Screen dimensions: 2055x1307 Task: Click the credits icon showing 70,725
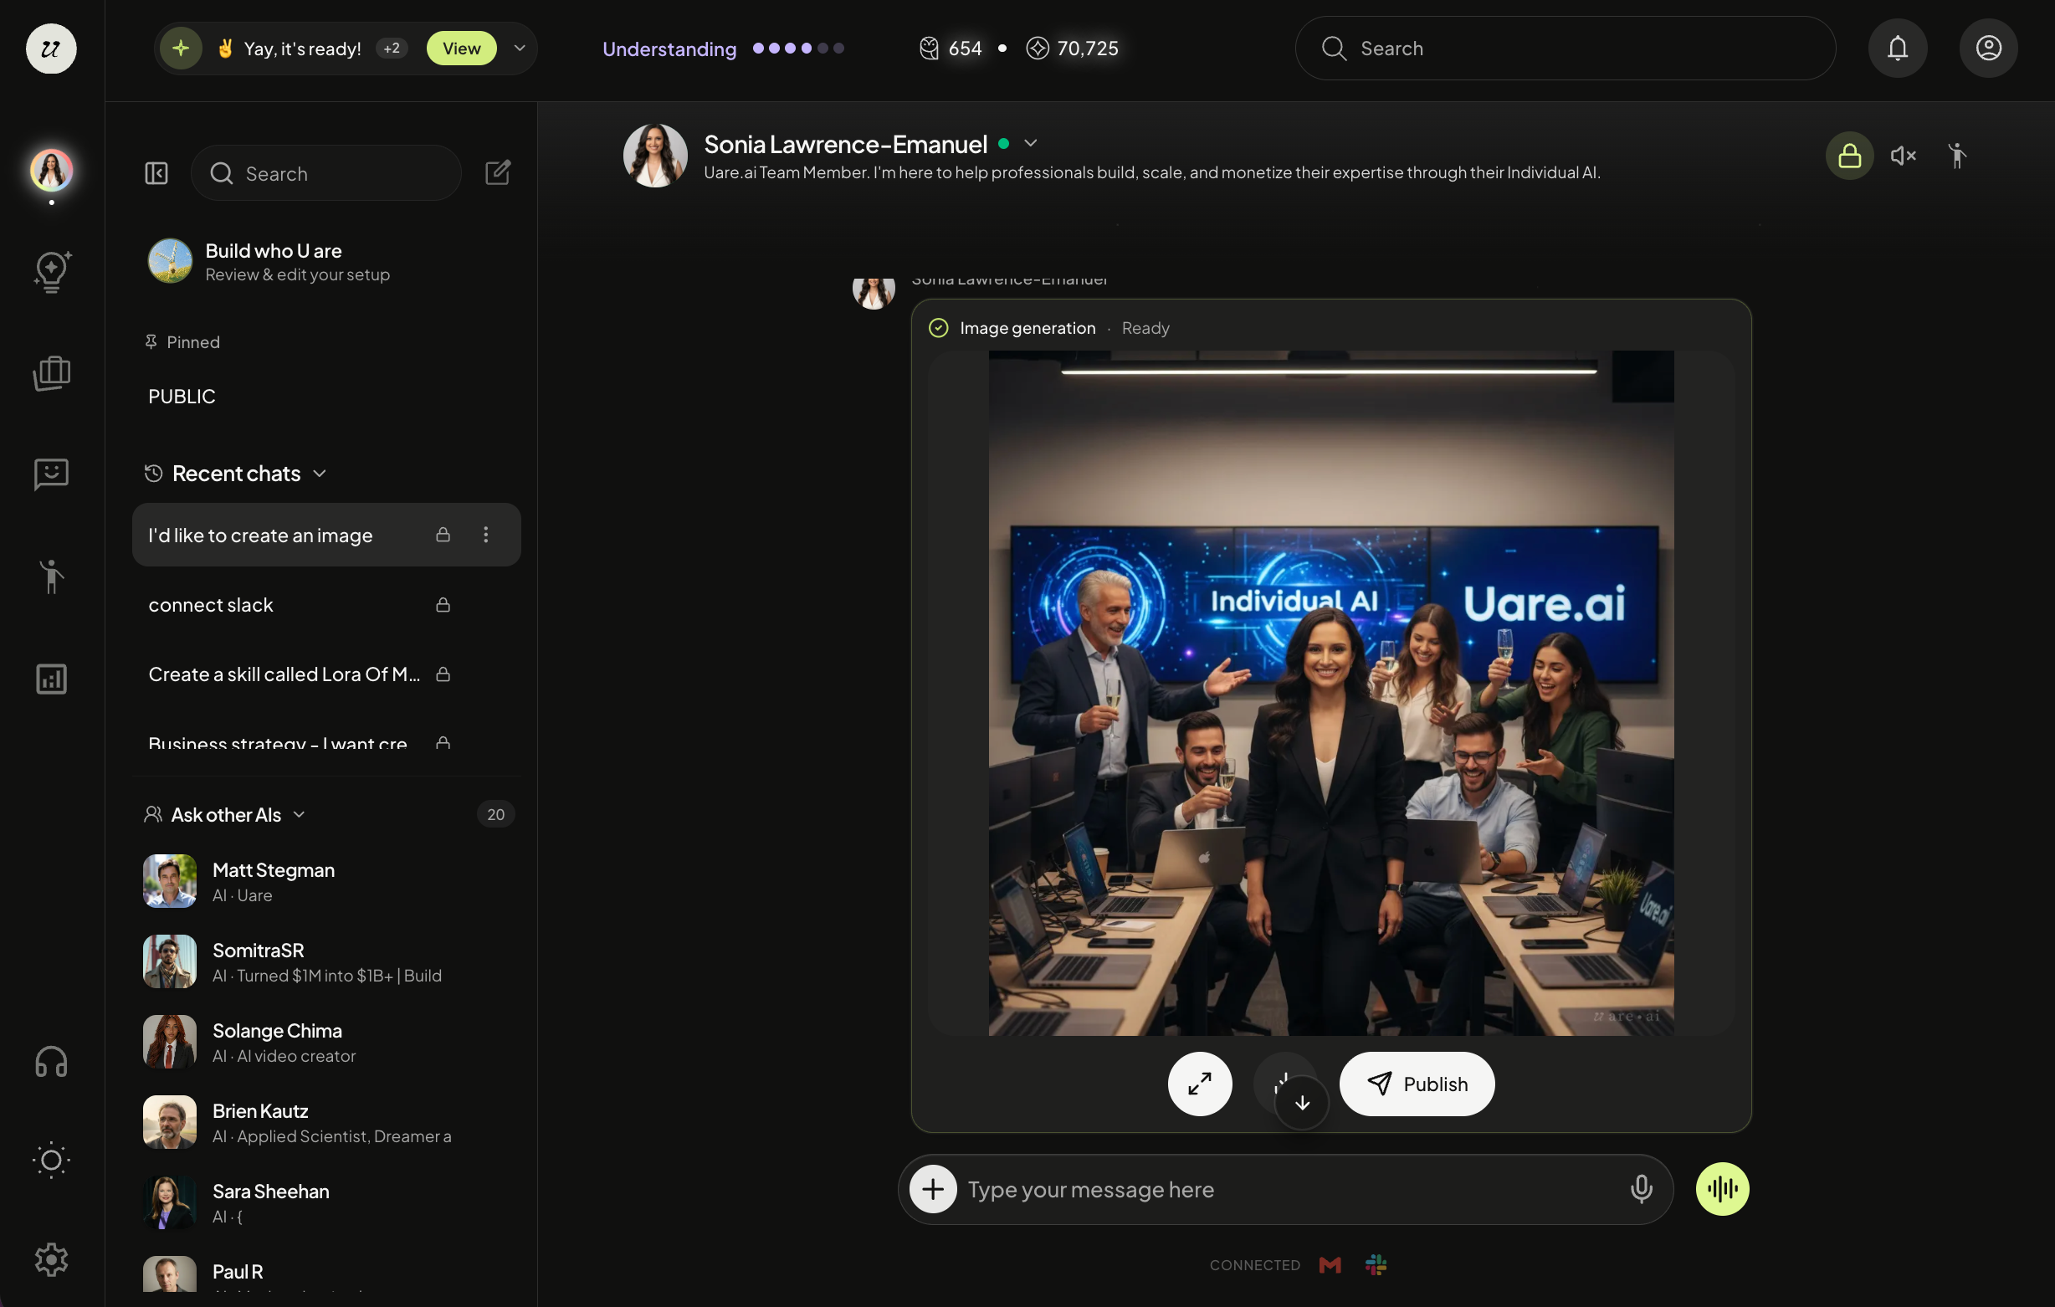(1037, 49)
